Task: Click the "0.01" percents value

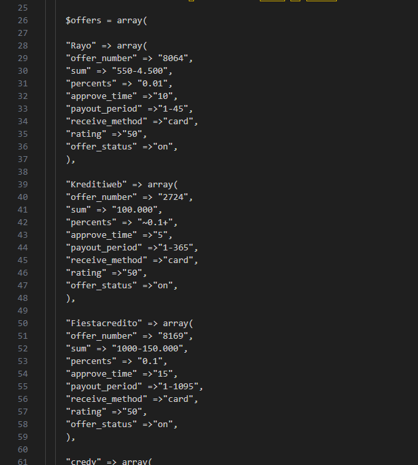Action: click(153, 84)
